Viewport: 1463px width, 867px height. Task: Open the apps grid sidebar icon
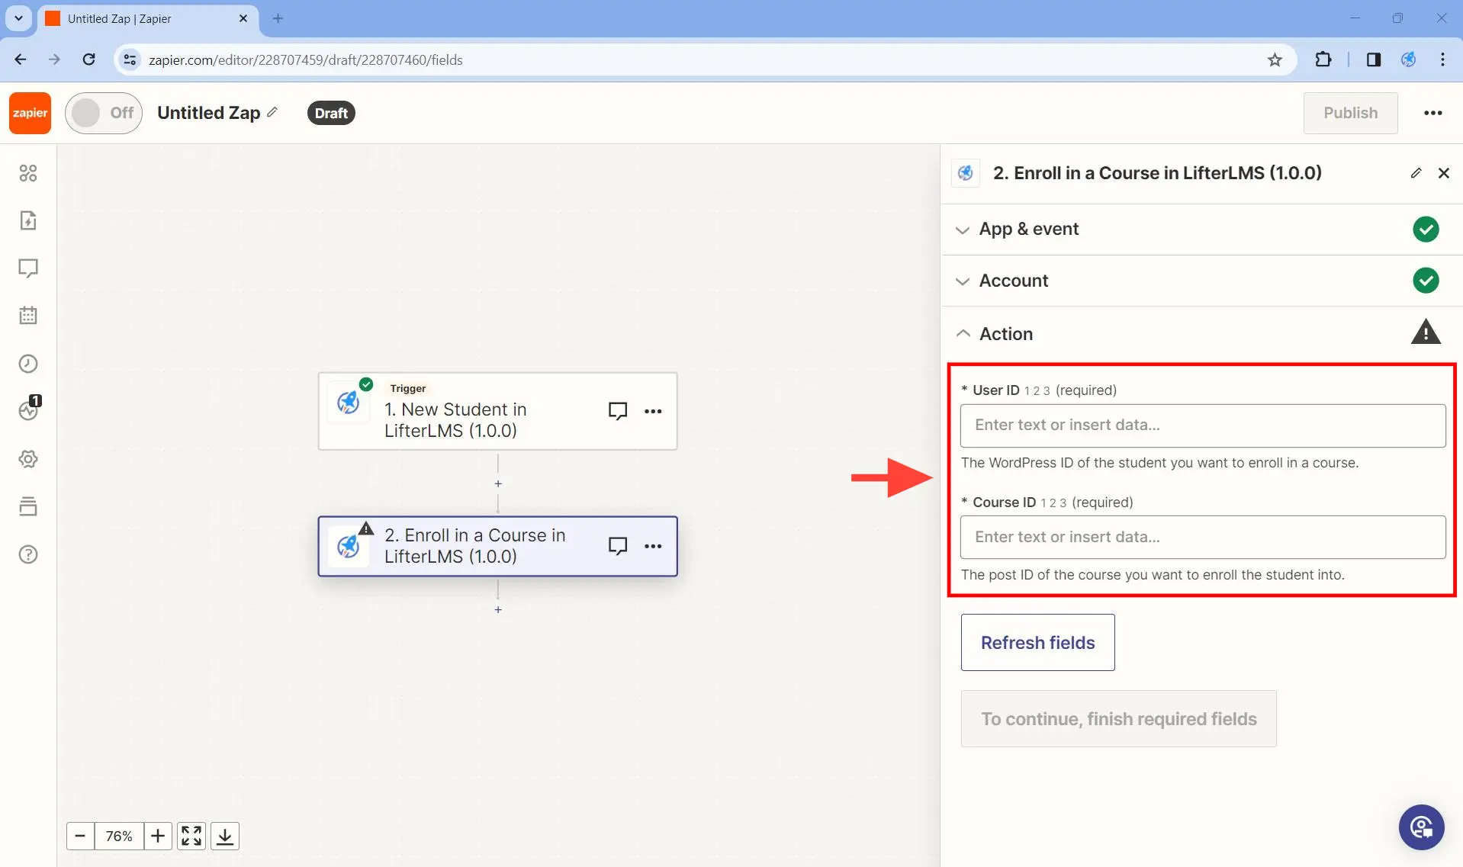pos(28,173)
